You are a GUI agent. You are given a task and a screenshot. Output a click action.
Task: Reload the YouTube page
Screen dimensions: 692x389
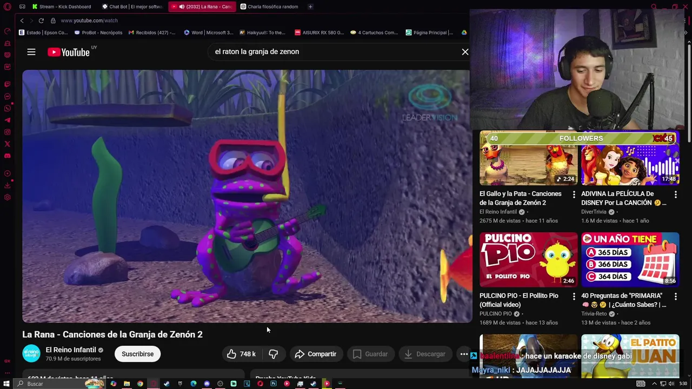tap(41, 21)
